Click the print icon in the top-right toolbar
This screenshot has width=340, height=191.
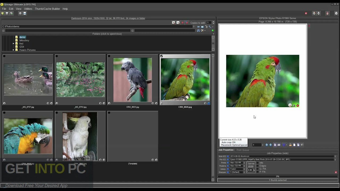[318, 13]
